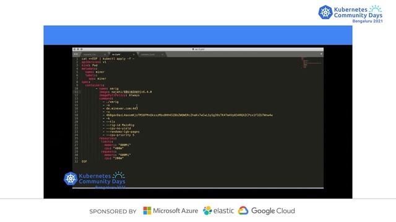Image resolution: width=396 pixels, height=222 pixels.
Task: Close the tab to the right of active tab
Action: 162,55
